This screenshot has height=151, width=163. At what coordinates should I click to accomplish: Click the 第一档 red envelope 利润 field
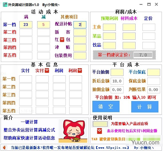click(x=76, y=79)
